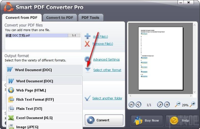The image size is (200, 129).
Task: Click the Help button
Action: tap(182, 120)
